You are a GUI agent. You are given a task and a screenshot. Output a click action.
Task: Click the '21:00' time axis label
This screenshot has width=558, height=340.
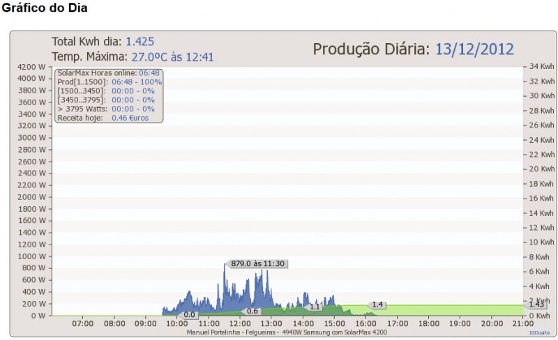click(x=522, y=324)
